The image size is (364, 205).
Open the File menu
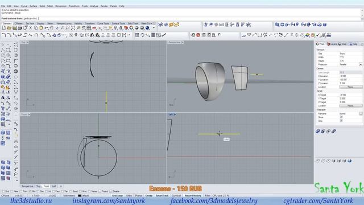pos(3,6)
